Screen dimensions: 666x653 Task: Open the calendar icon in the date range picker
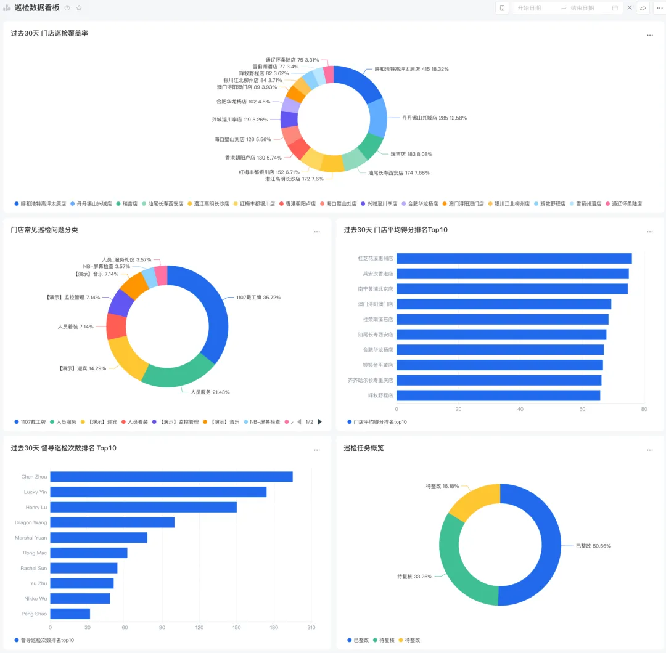pyautogui.click(x=615, y=8)
